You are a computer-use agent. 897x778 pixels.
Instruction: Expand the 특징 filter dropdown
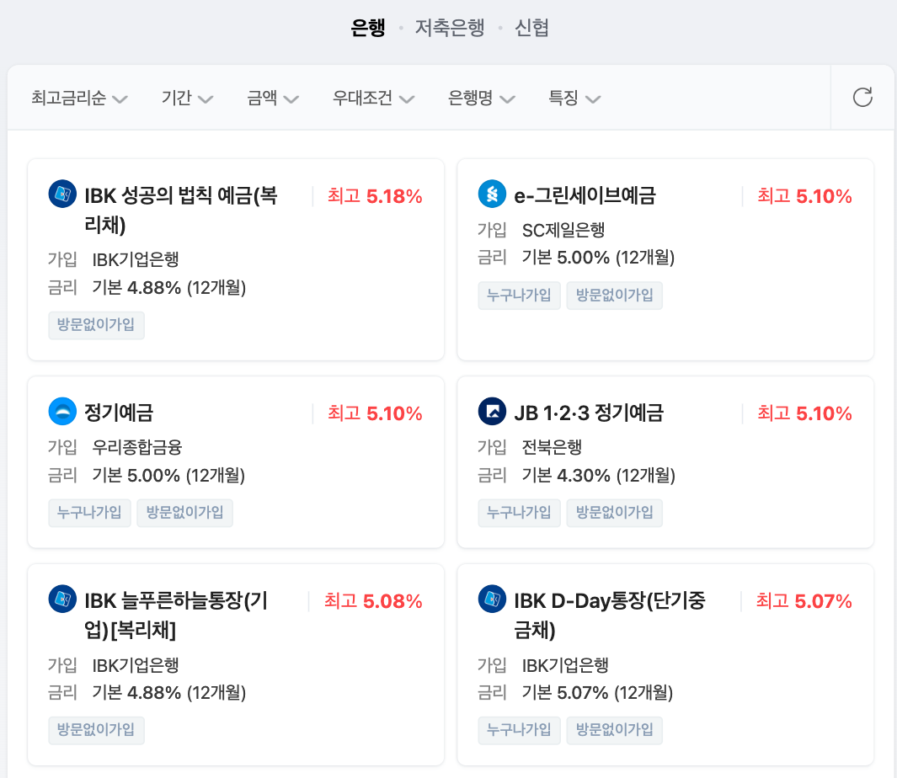tap(574, 98)
